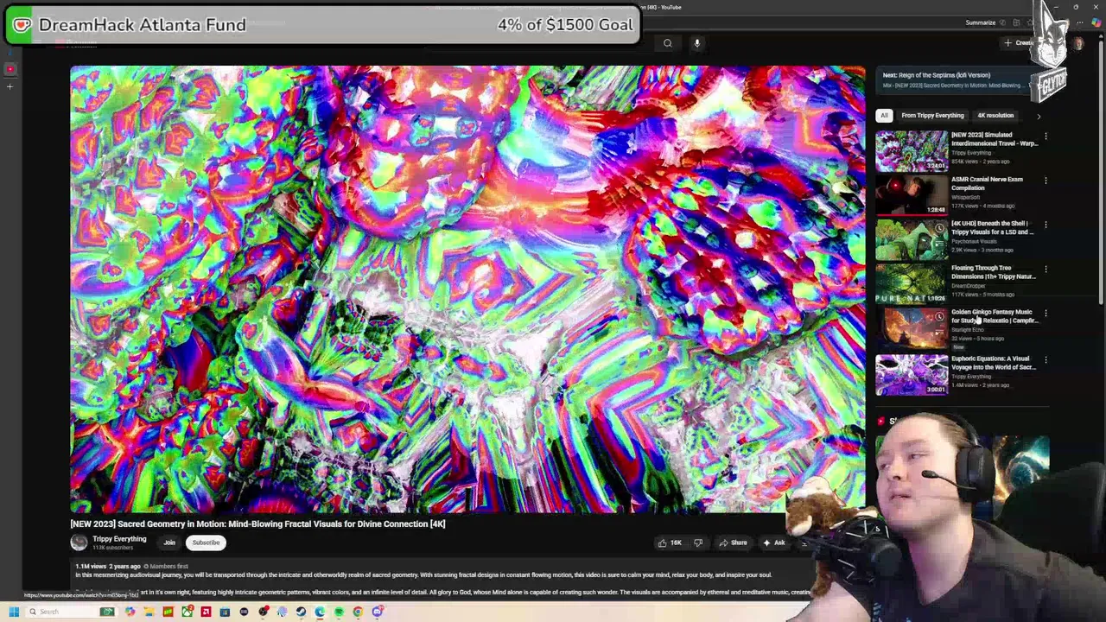This screenshot has height=622, width=1106.
Task: Open the Steam icon in taskbar
Action: pos(301,612)
